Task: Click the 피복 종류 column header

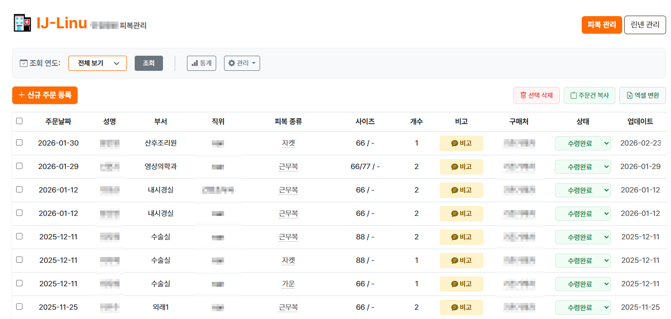Action: (x=288, y=122)
